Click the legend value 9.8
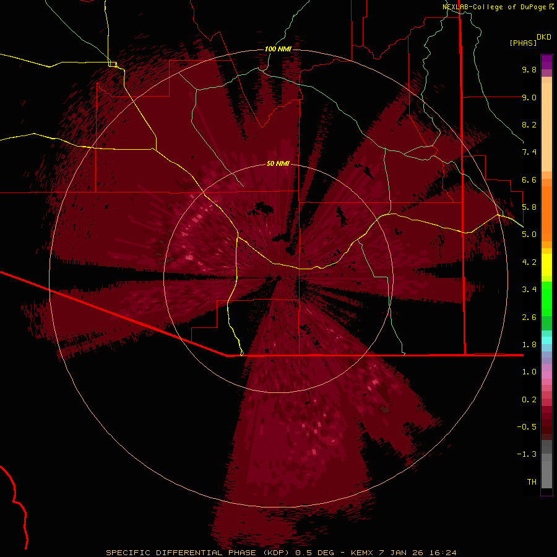This screenshot has height=557, width=557. tap(529, 69)
